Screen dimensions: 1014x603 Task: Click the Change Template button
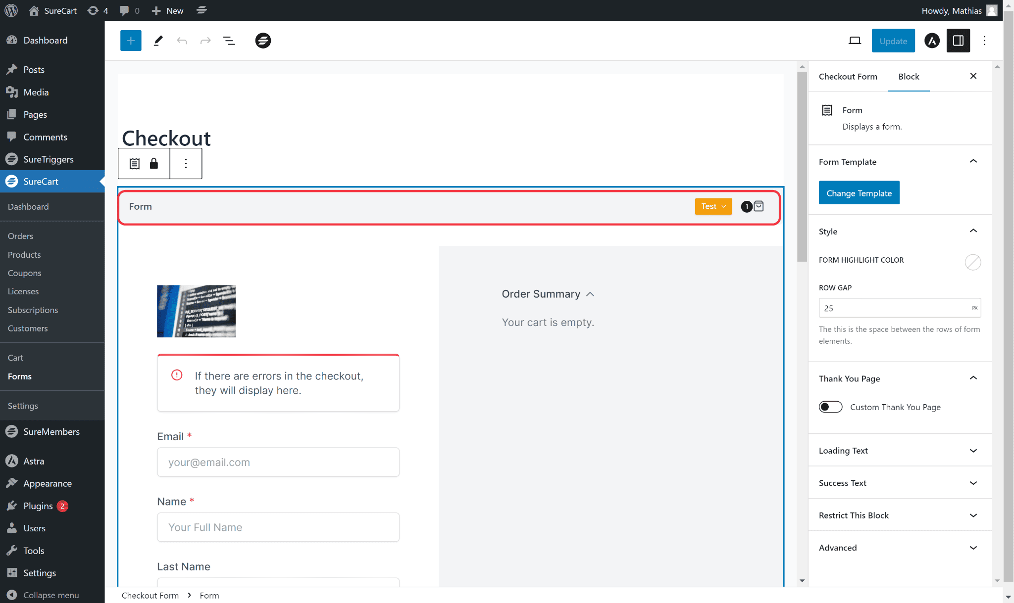pos(859,193)
